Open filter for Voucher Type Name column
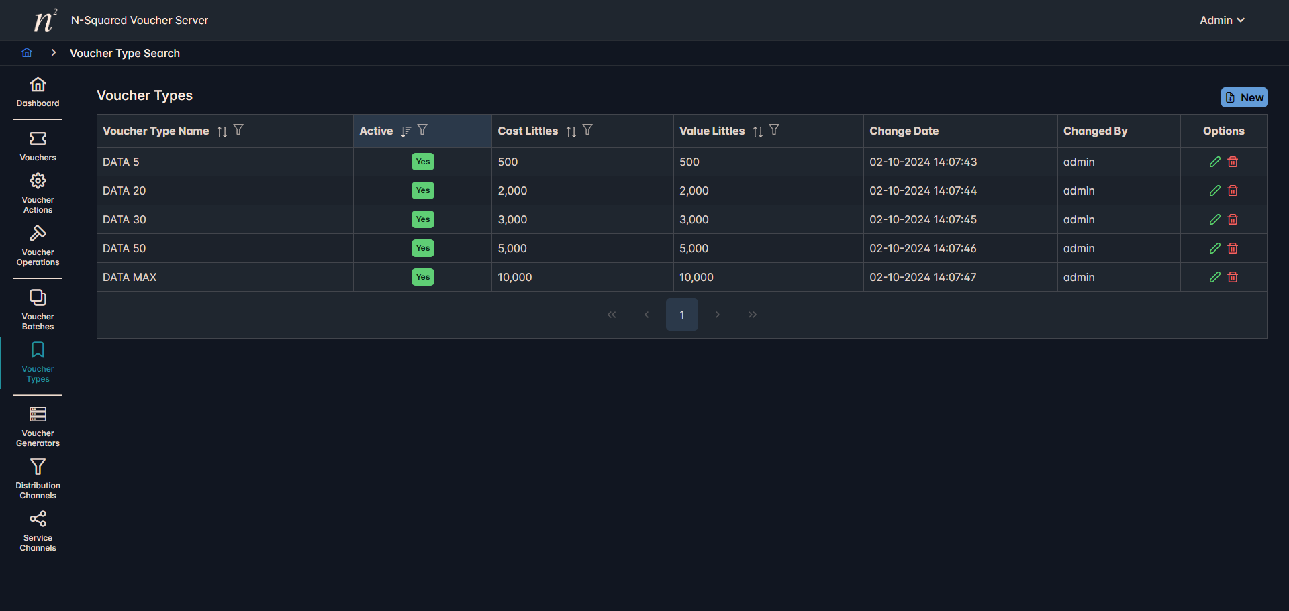The image size is (1289, 611). tap(238, 131)
